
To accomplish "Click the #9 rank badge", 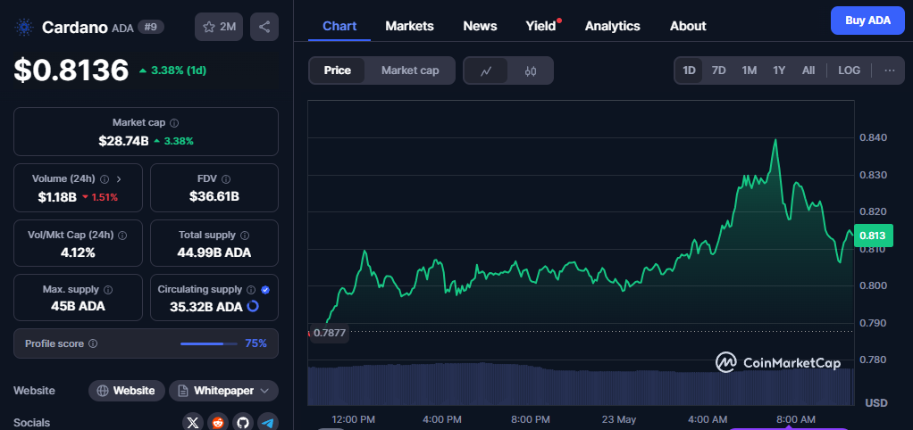I will 151,27.
